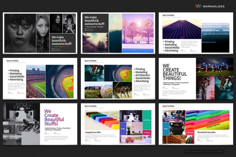Screen dimensions: 236x157
Task: Click the star bullet next to Art Direction
Action: (135, 75)
